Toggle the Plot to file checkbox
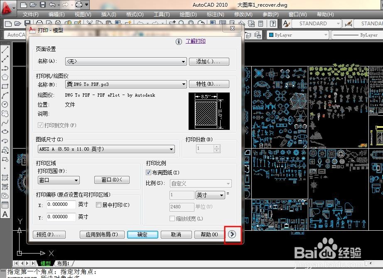The height and width of the screenshot is (278, 383). click(40, 125)
